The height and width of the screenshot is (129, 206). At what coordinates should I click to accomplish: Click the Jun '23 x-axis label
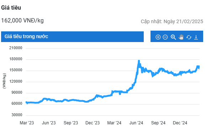[49, 123]
